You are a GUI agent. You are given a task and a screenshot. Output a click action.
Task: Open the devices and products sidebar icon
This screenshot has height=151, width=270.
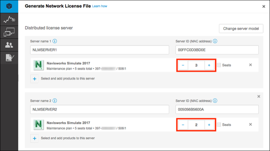(9, 32)
